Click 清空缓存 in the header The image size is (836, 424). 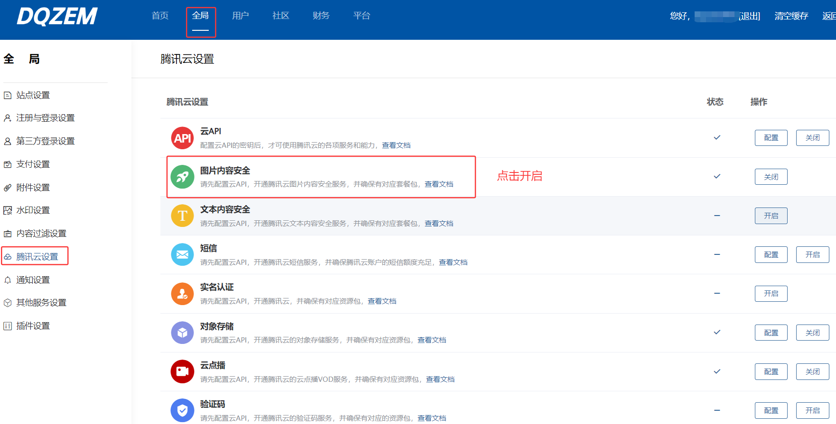[791, 16]
